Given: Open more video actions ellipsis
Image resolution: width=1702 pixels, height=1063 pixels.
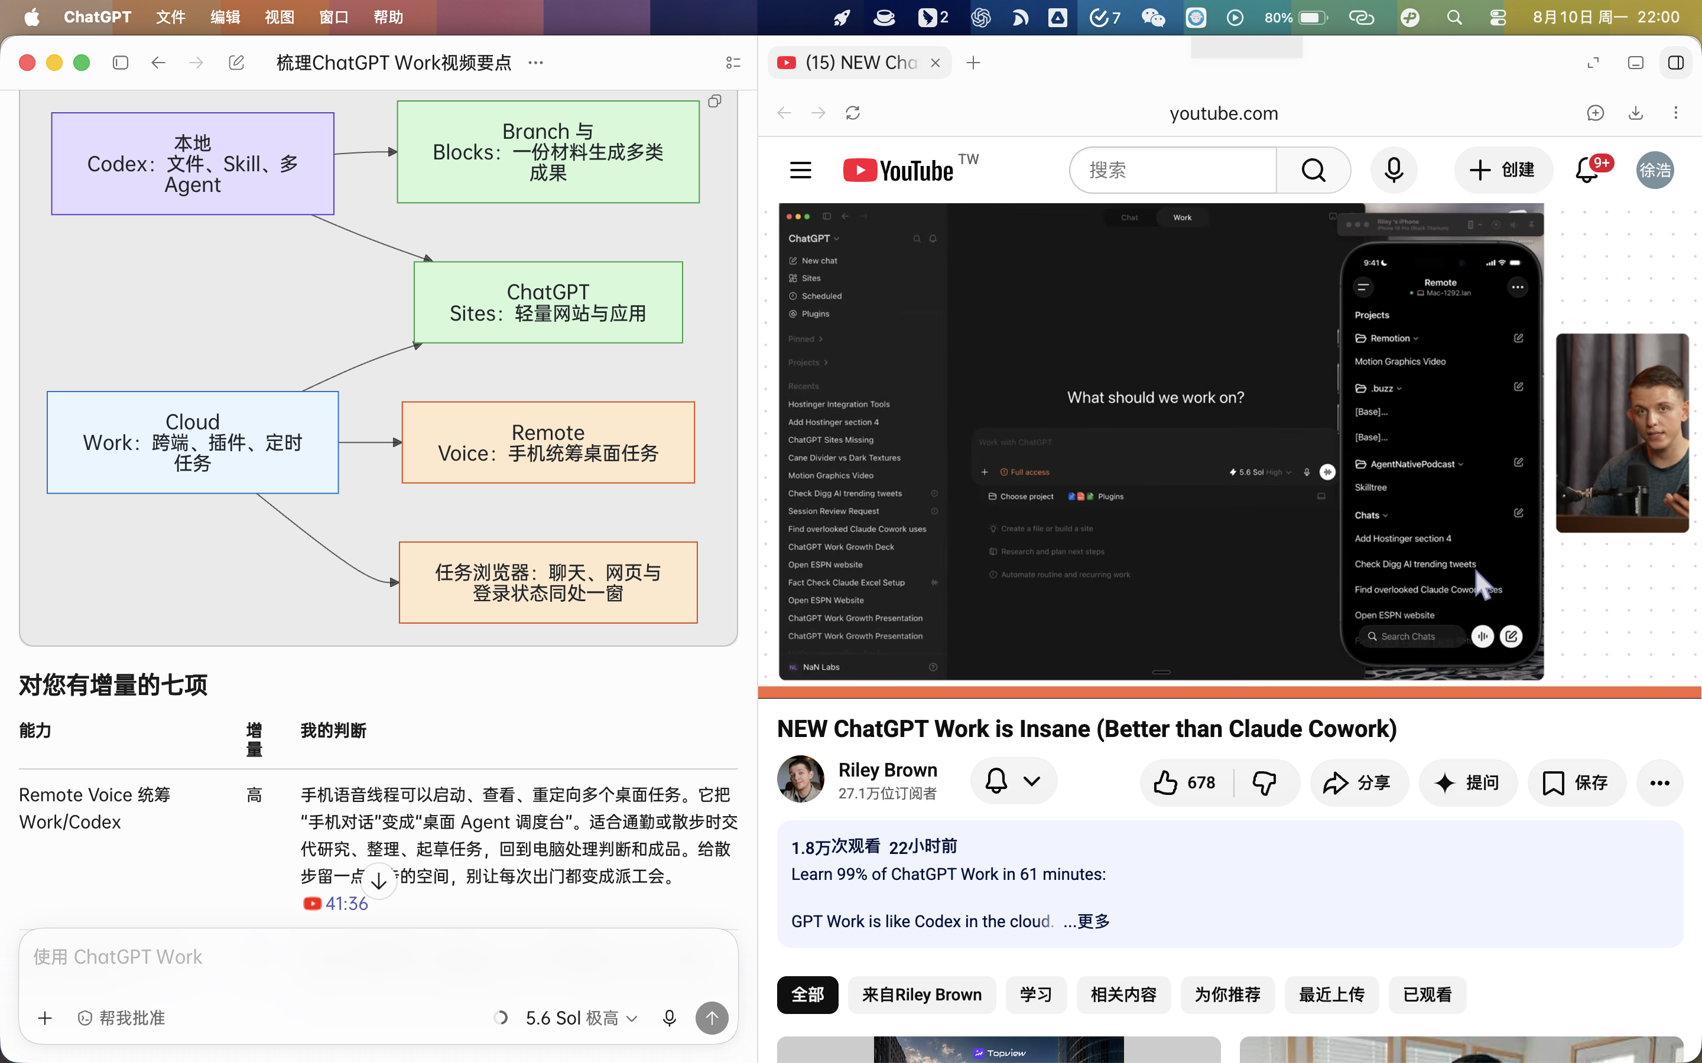Looking at the screenshot, I should [x=1660, y=782].
